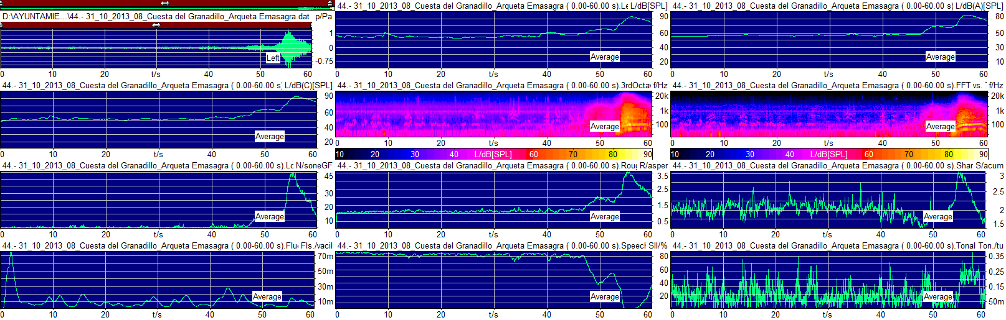Click the Average label in the L/dB(A)[SPL] plot
This screenshot has height=320, width=1006.
click(940, 57)
